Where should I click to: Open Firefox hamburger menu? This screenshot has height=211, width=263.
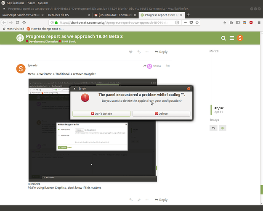(x=259, y=22)
